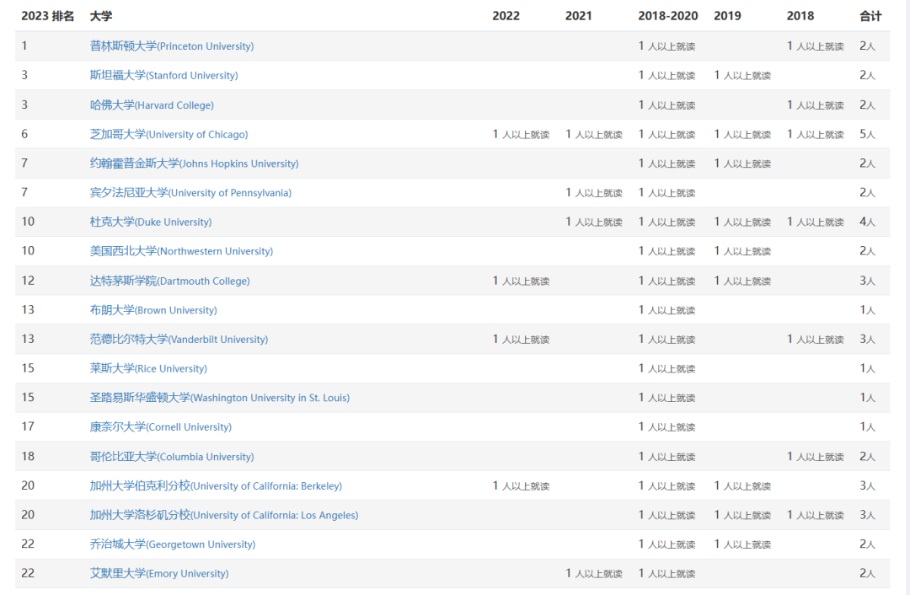Open the Princeton University link
This screenshot has height=595, width=910.
click(x=171, y=46)
